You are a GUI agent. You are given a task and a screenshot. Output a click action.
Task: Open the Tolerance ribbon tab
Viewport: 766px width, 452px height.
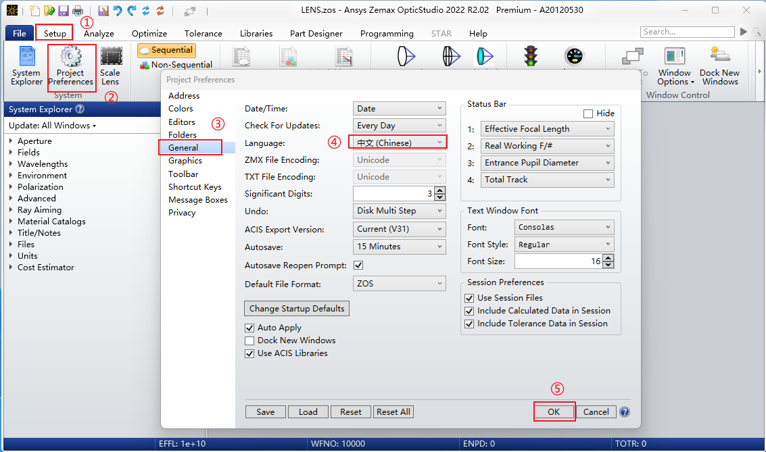click(204, 33)
